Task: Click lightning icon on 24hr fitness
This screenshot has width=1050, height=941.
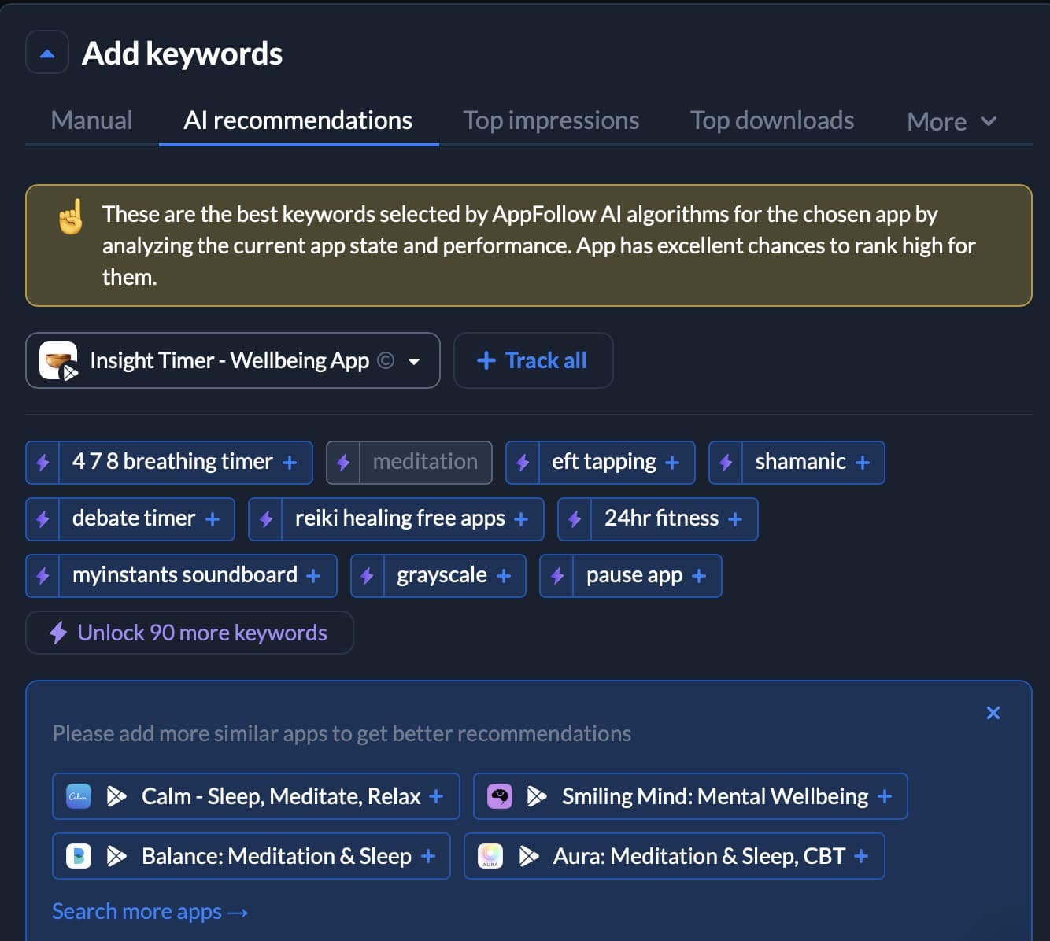Action: [x=575, y=519]
